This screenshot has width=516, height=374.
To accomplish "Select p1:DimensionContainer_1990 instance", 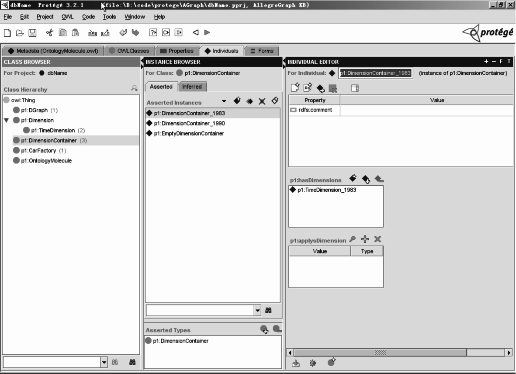I will pos(213,123).
